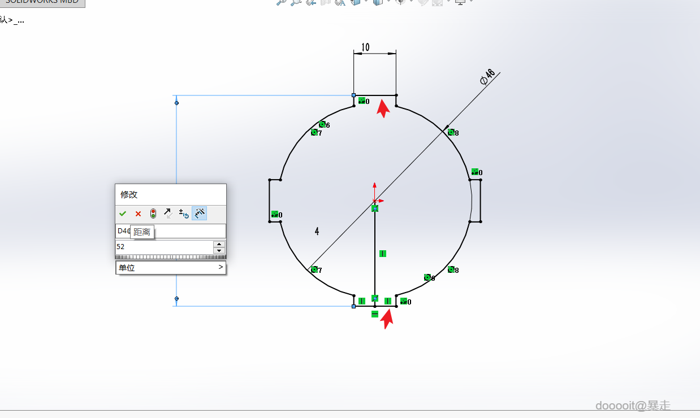Toggle mark dimension for drawing import
This screenshot has width=700, height=418.
[x=199, y=214]
